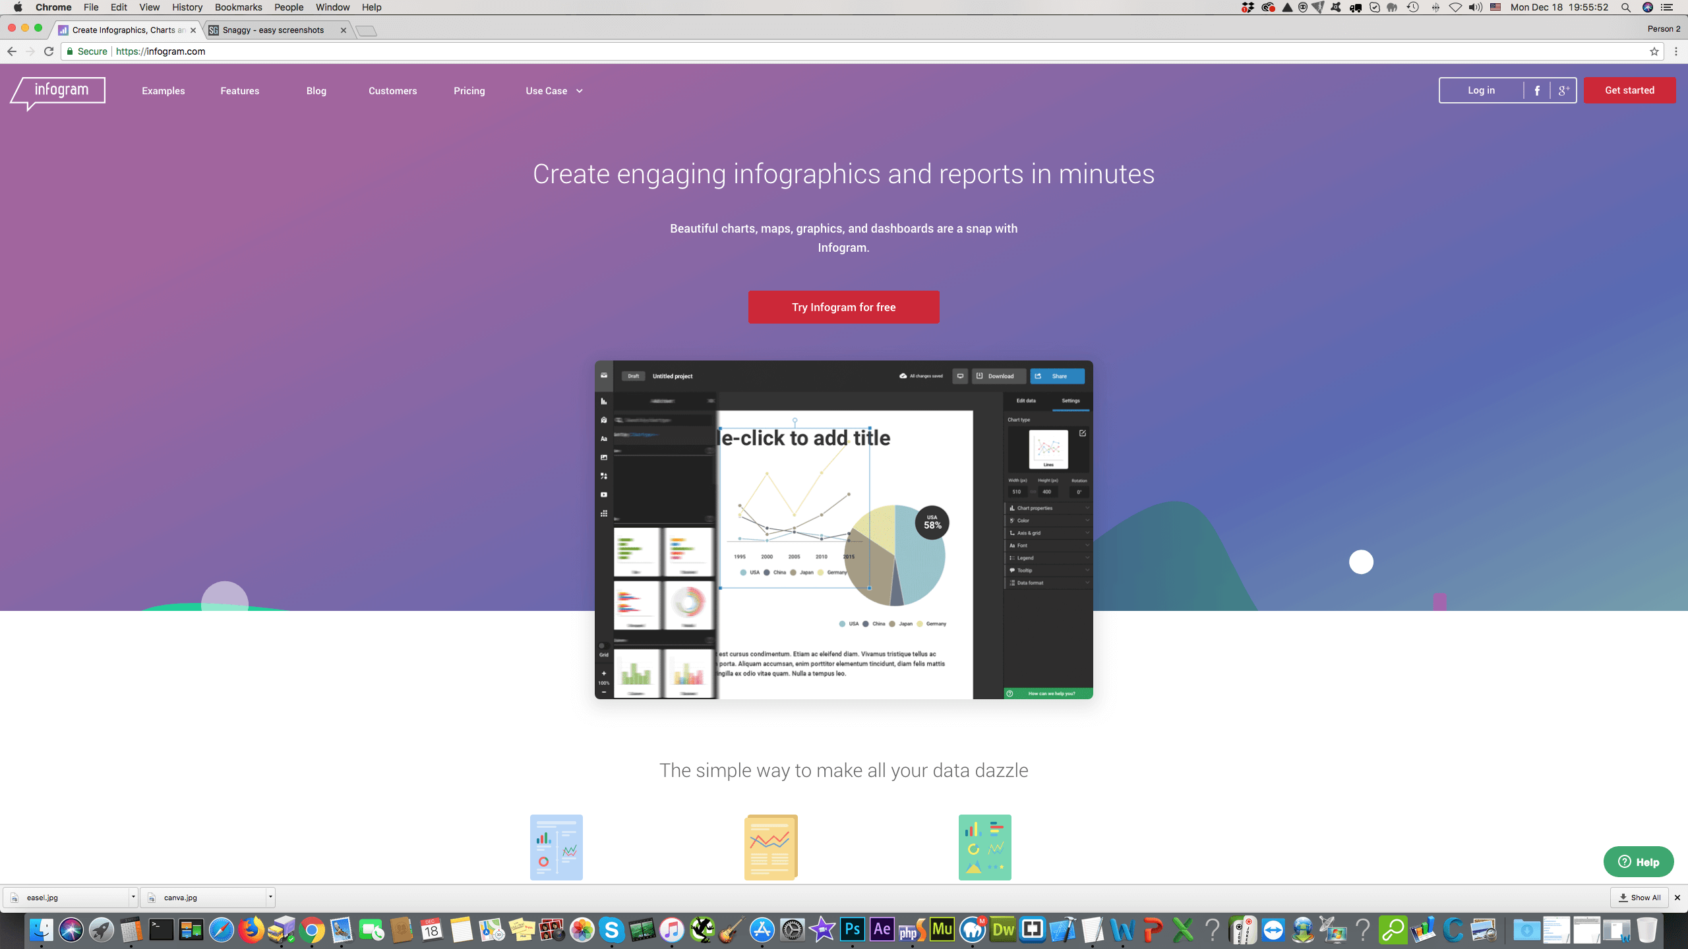Click the Wi-Fi status icon
The height and width of the screenshot is (949, 1688).
(x=1455, y=7)
